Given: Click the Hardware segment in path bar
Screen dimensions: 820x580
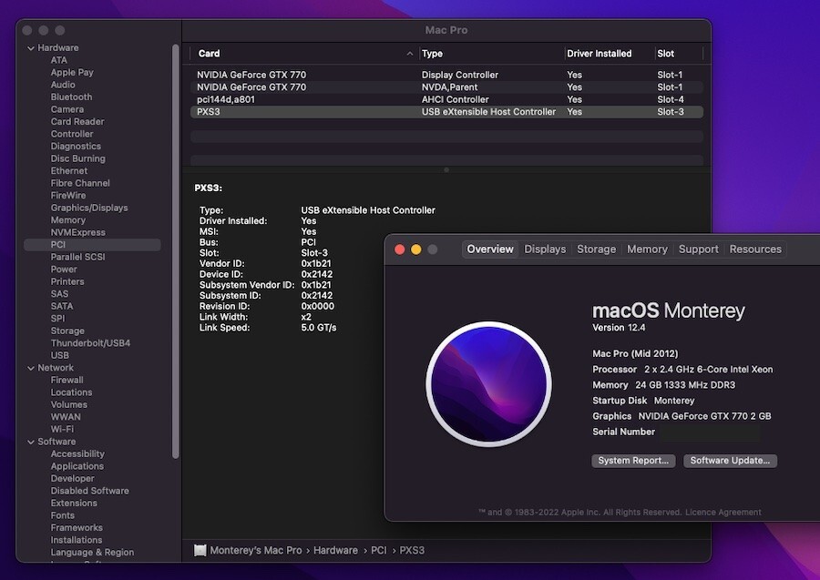Looking at the screenshot, I should [335, 550].
